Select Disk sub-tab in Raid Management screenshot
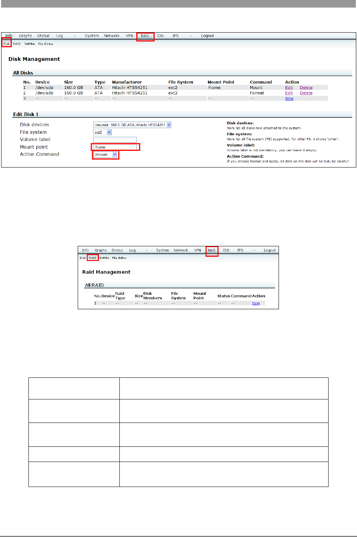 click(x=83, y=258)
